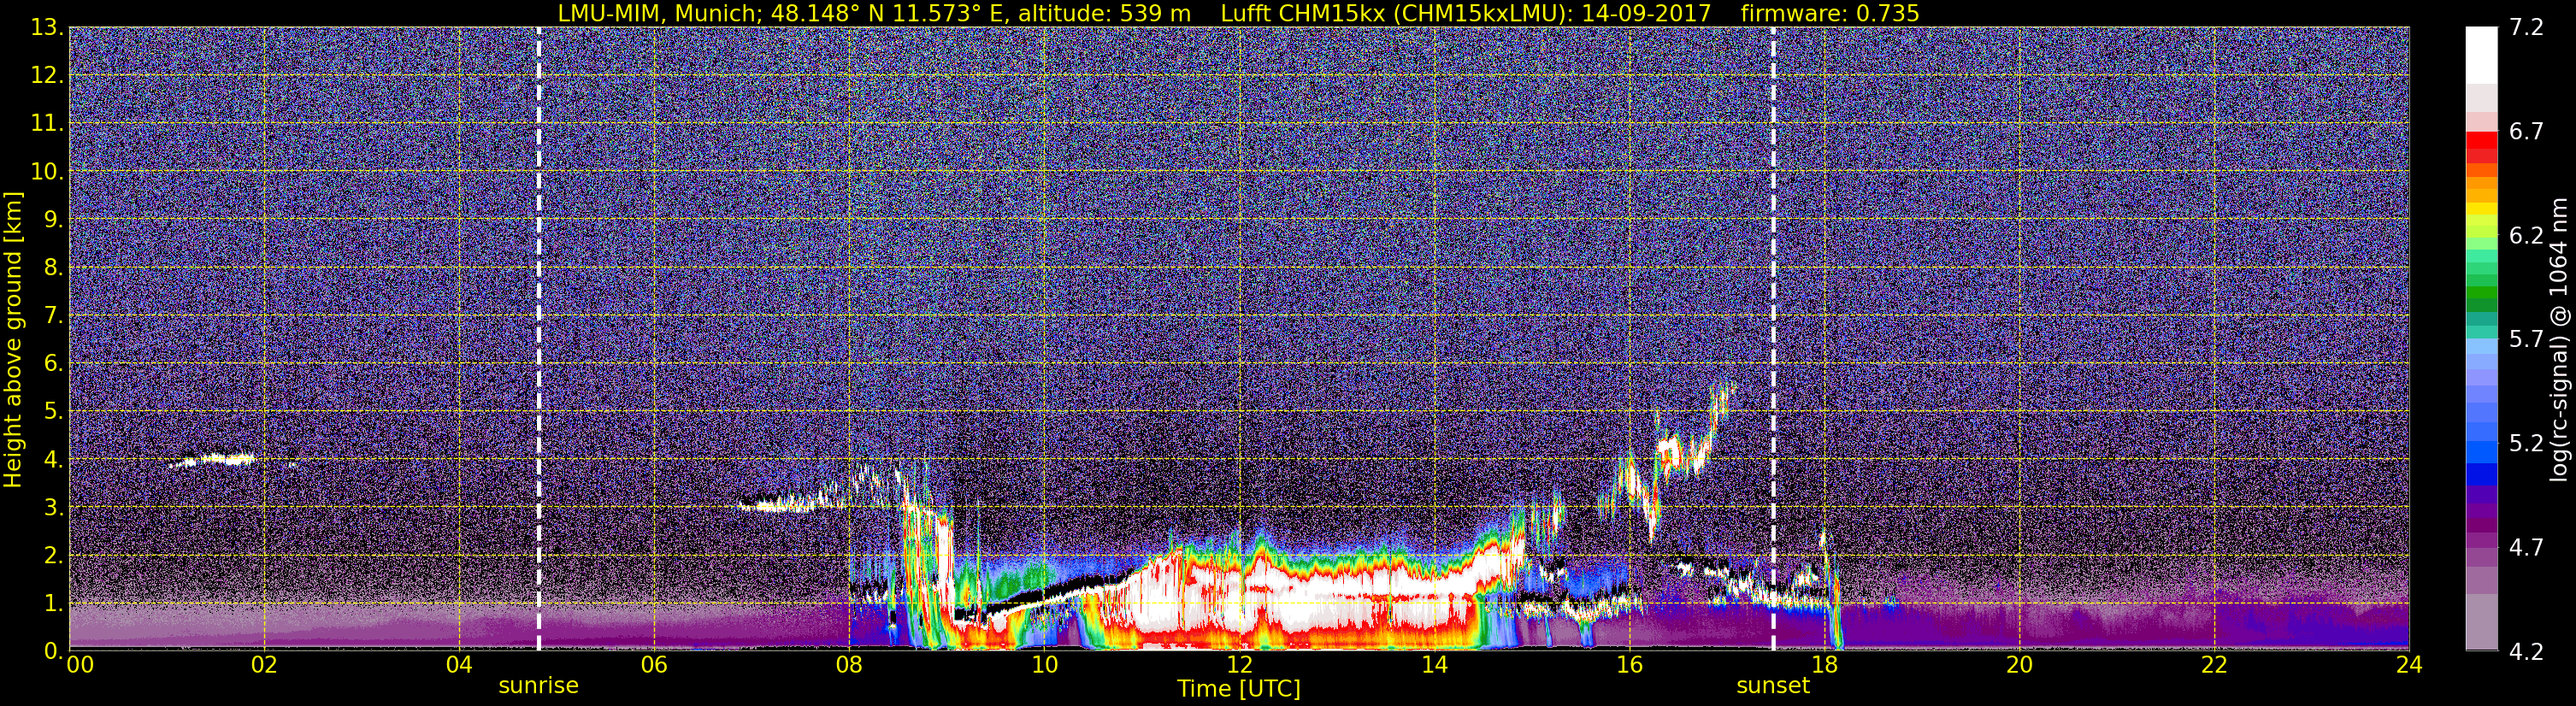Click the colorbar tick value 4.7

[2526, 548]
